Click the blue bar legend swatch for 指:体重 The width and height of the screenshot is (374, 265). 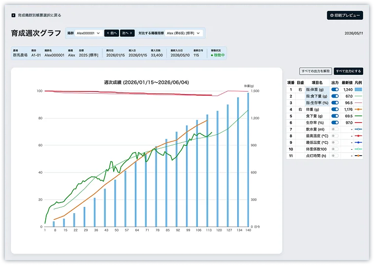[358, 90]
